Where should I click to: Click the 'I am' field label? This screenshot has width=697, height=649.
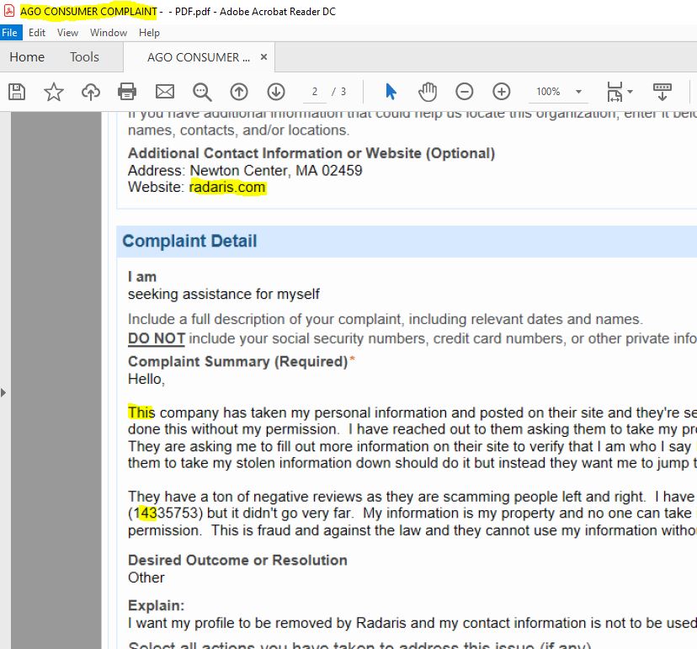pos(142,277)
